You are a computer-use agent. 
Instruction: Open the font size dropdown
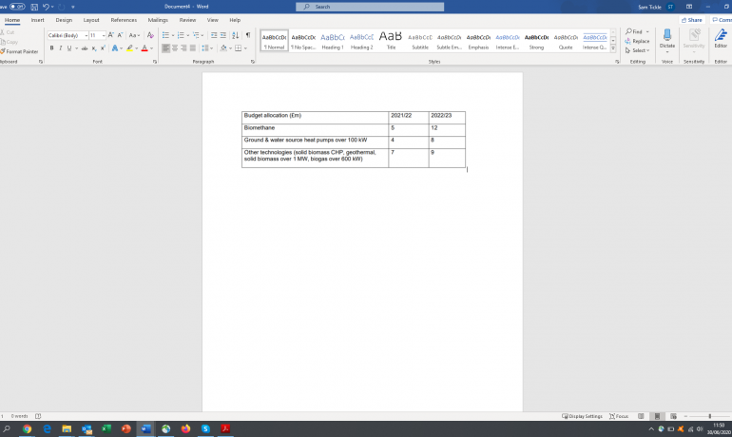(x=97, y=35)
